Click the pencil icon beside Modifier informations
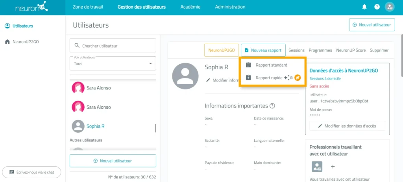 point(208,80)
